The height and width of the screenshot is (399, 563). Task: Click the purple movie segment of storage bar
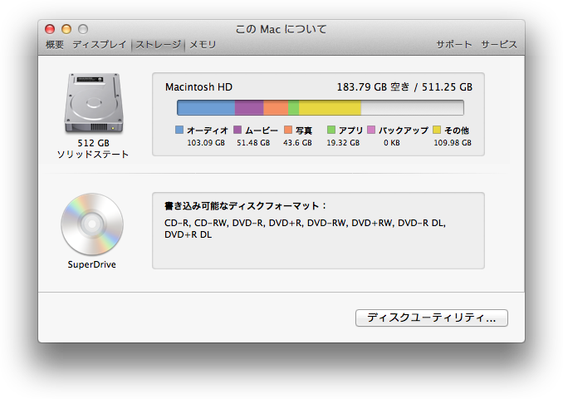pos(249,108)
